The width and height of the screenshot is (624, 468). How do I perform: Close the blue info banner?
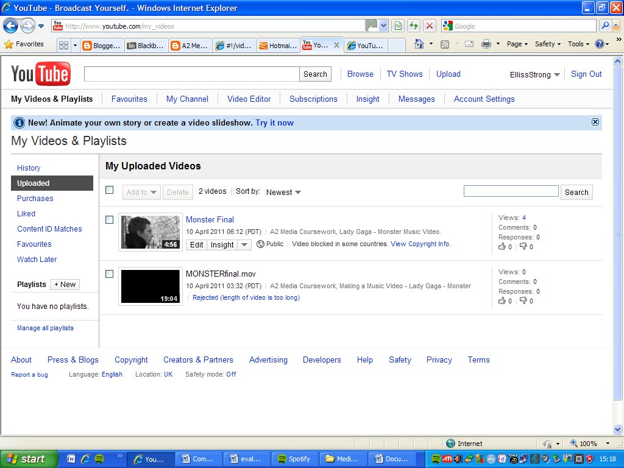[595, 122]
